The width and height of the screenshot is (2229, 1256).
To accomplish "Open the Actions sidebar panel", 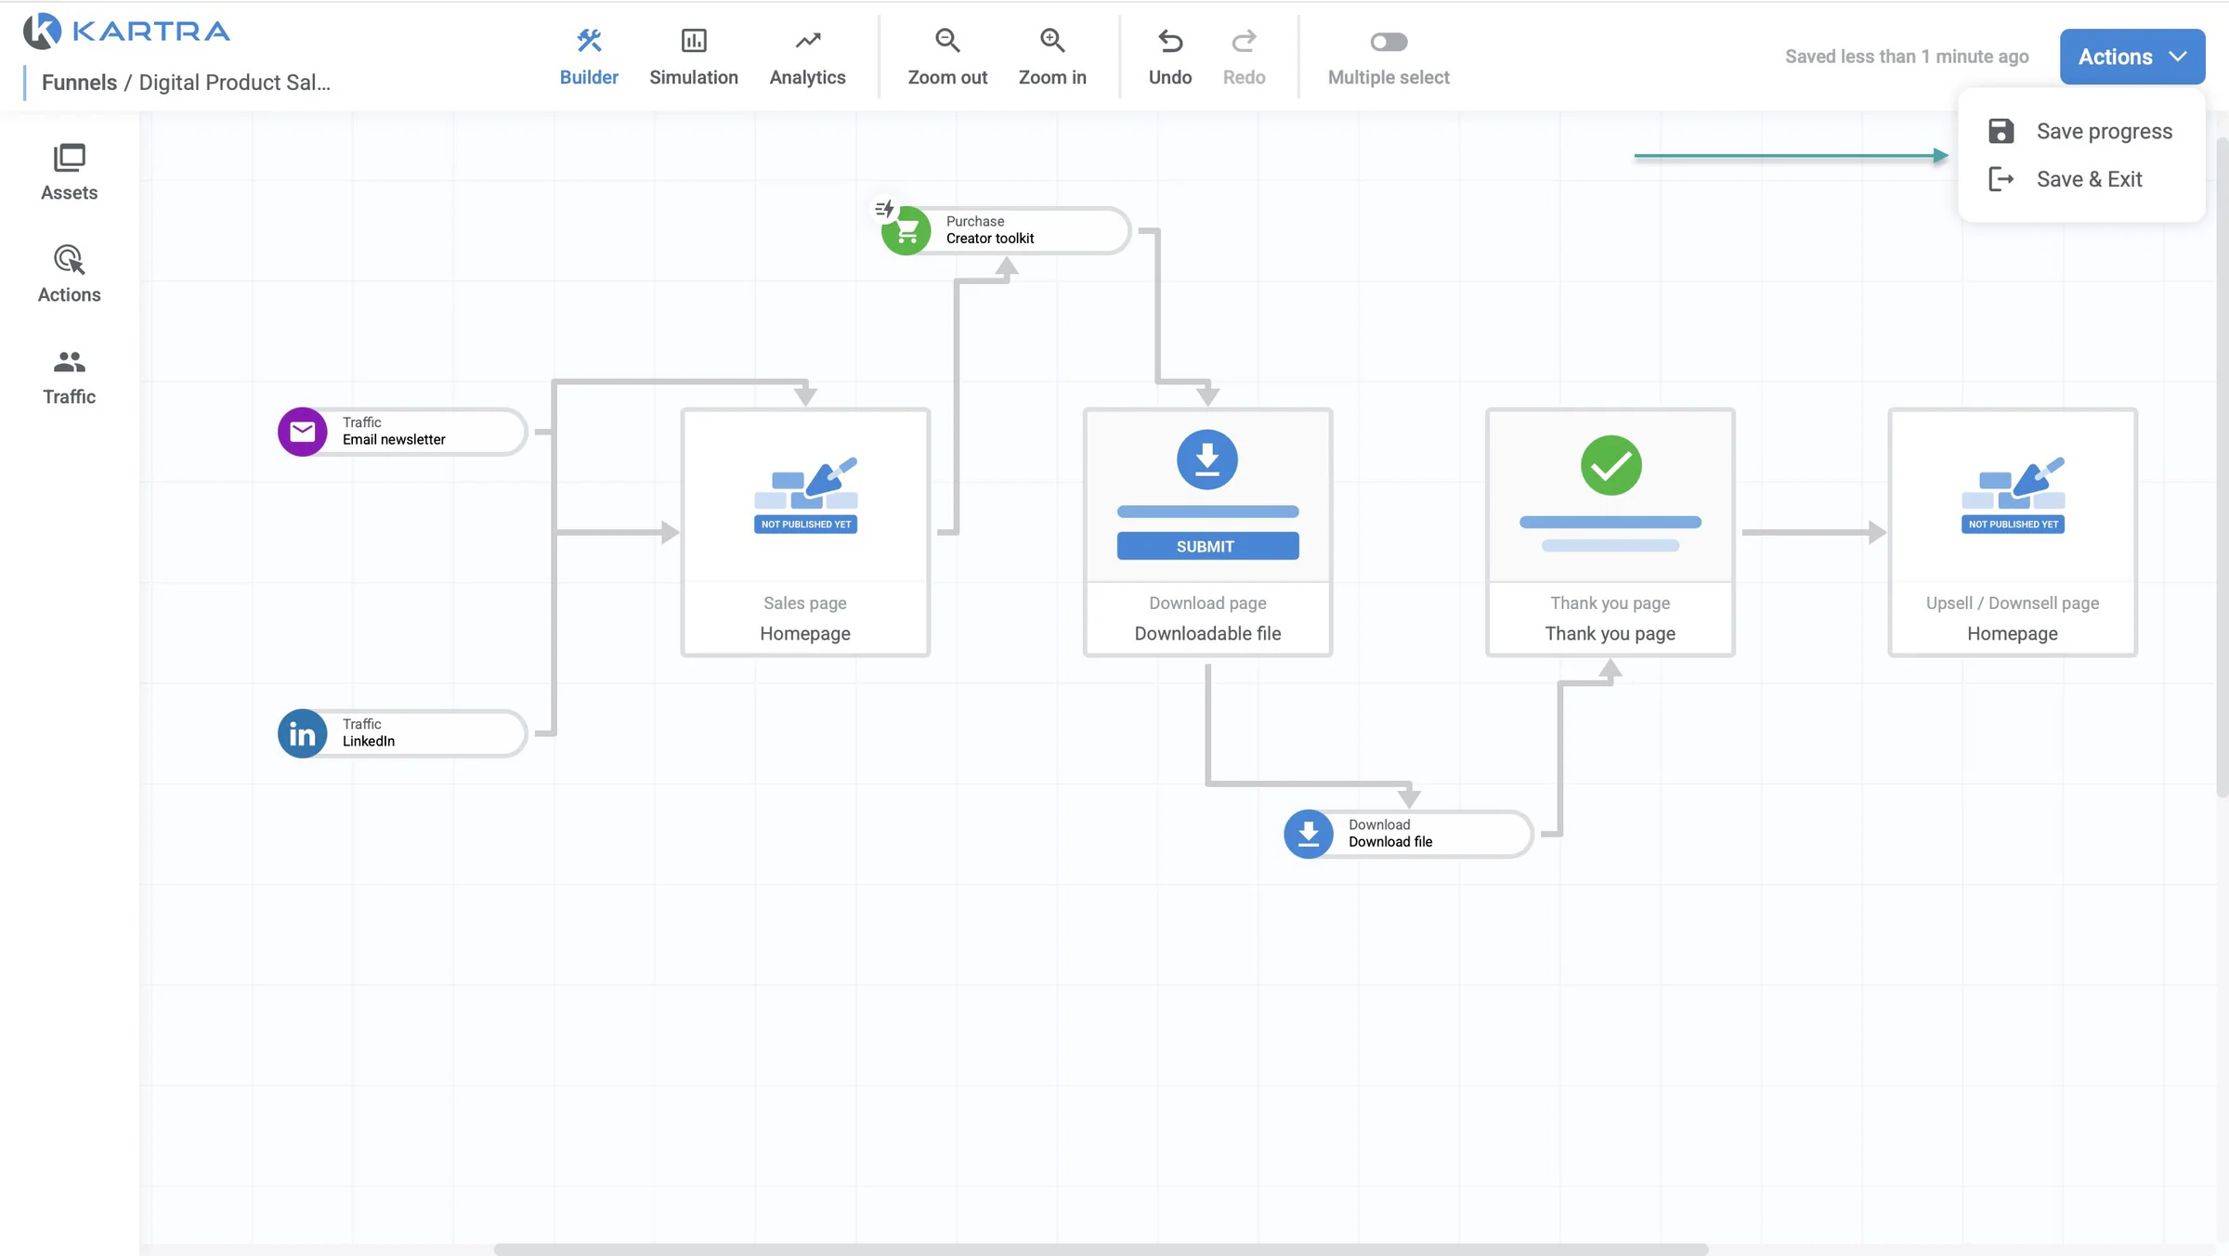I will click(69, 275).
